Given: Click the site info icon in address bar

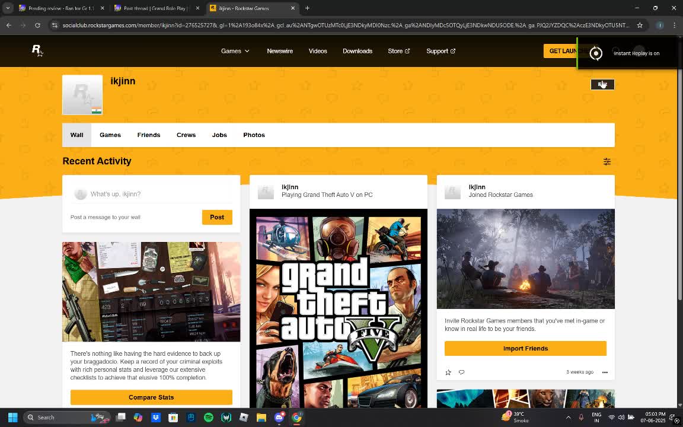Looking at the screenshot, I should (x=55, y=26).
